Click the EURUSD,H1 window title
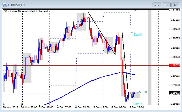The image size is (182, 112). pos(16,5)
